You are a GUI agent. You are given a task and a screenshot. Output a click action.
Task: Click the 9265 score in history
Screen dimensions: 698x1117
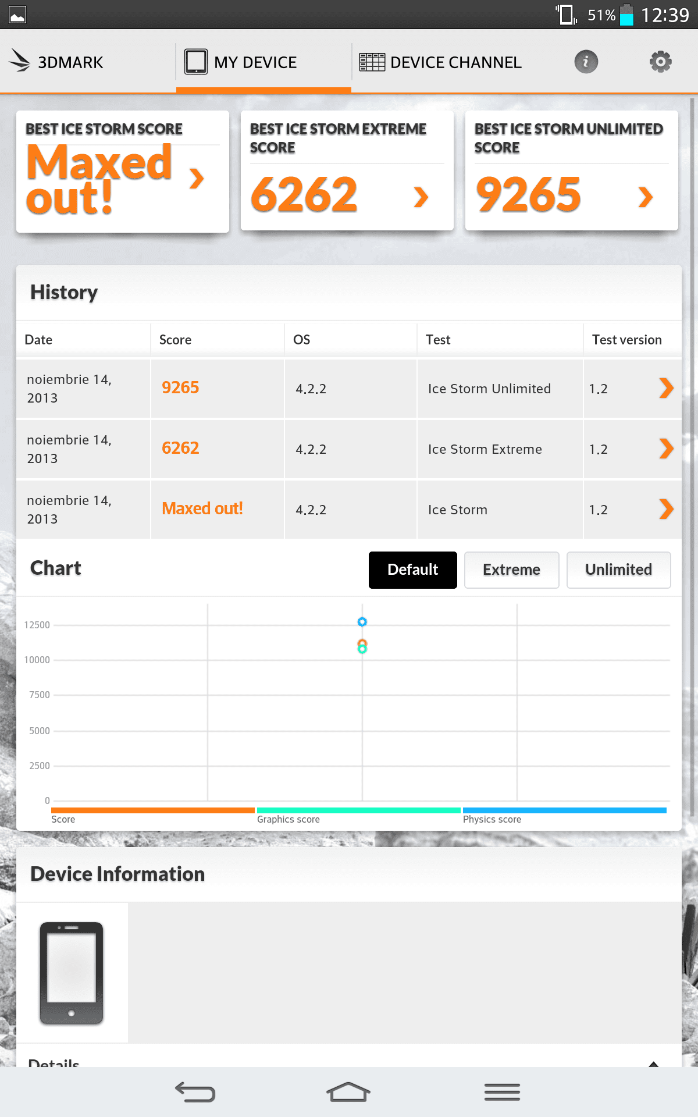[180, 387]
